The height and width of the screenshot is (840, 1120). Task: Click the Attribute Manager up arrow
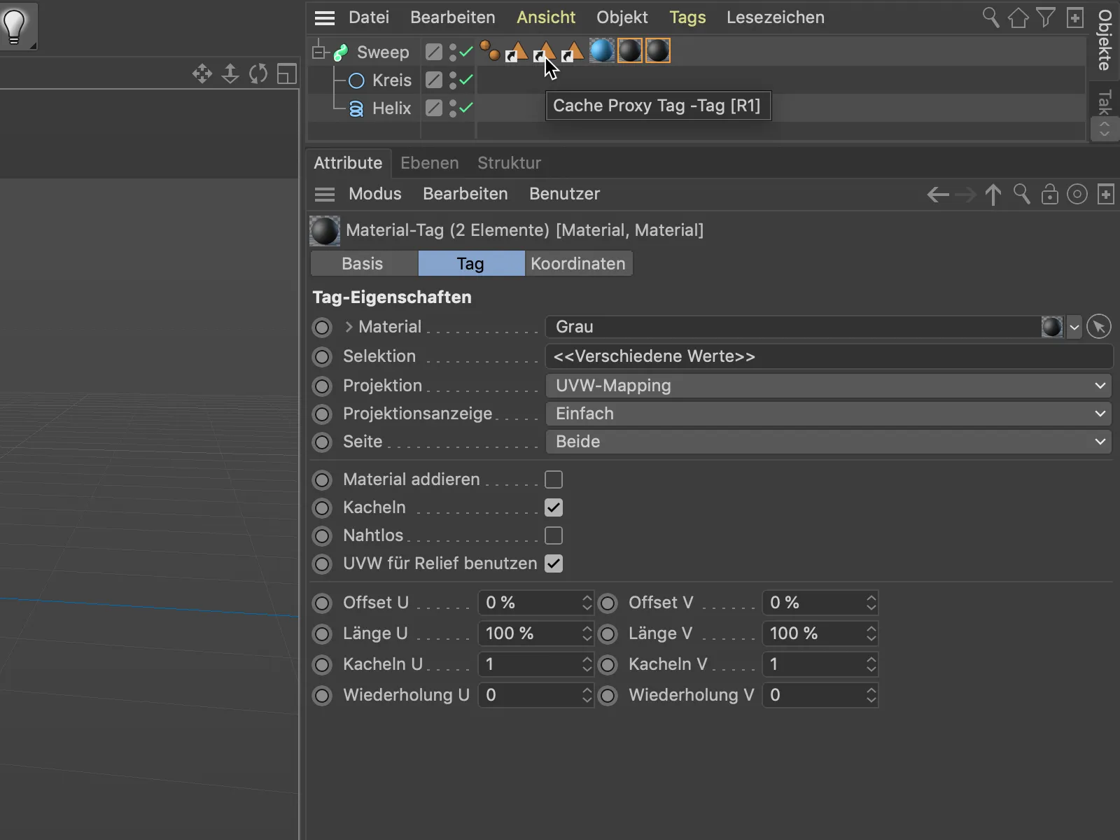pos(993,195)
